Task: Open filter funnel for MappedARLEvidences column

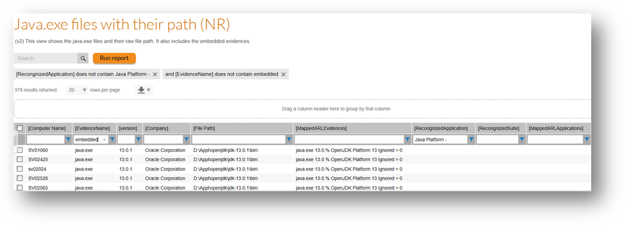Action: [407, 140]
